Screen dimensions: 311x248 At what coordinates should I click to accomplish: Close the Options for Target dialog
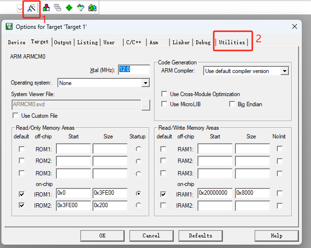pos(295,26)
